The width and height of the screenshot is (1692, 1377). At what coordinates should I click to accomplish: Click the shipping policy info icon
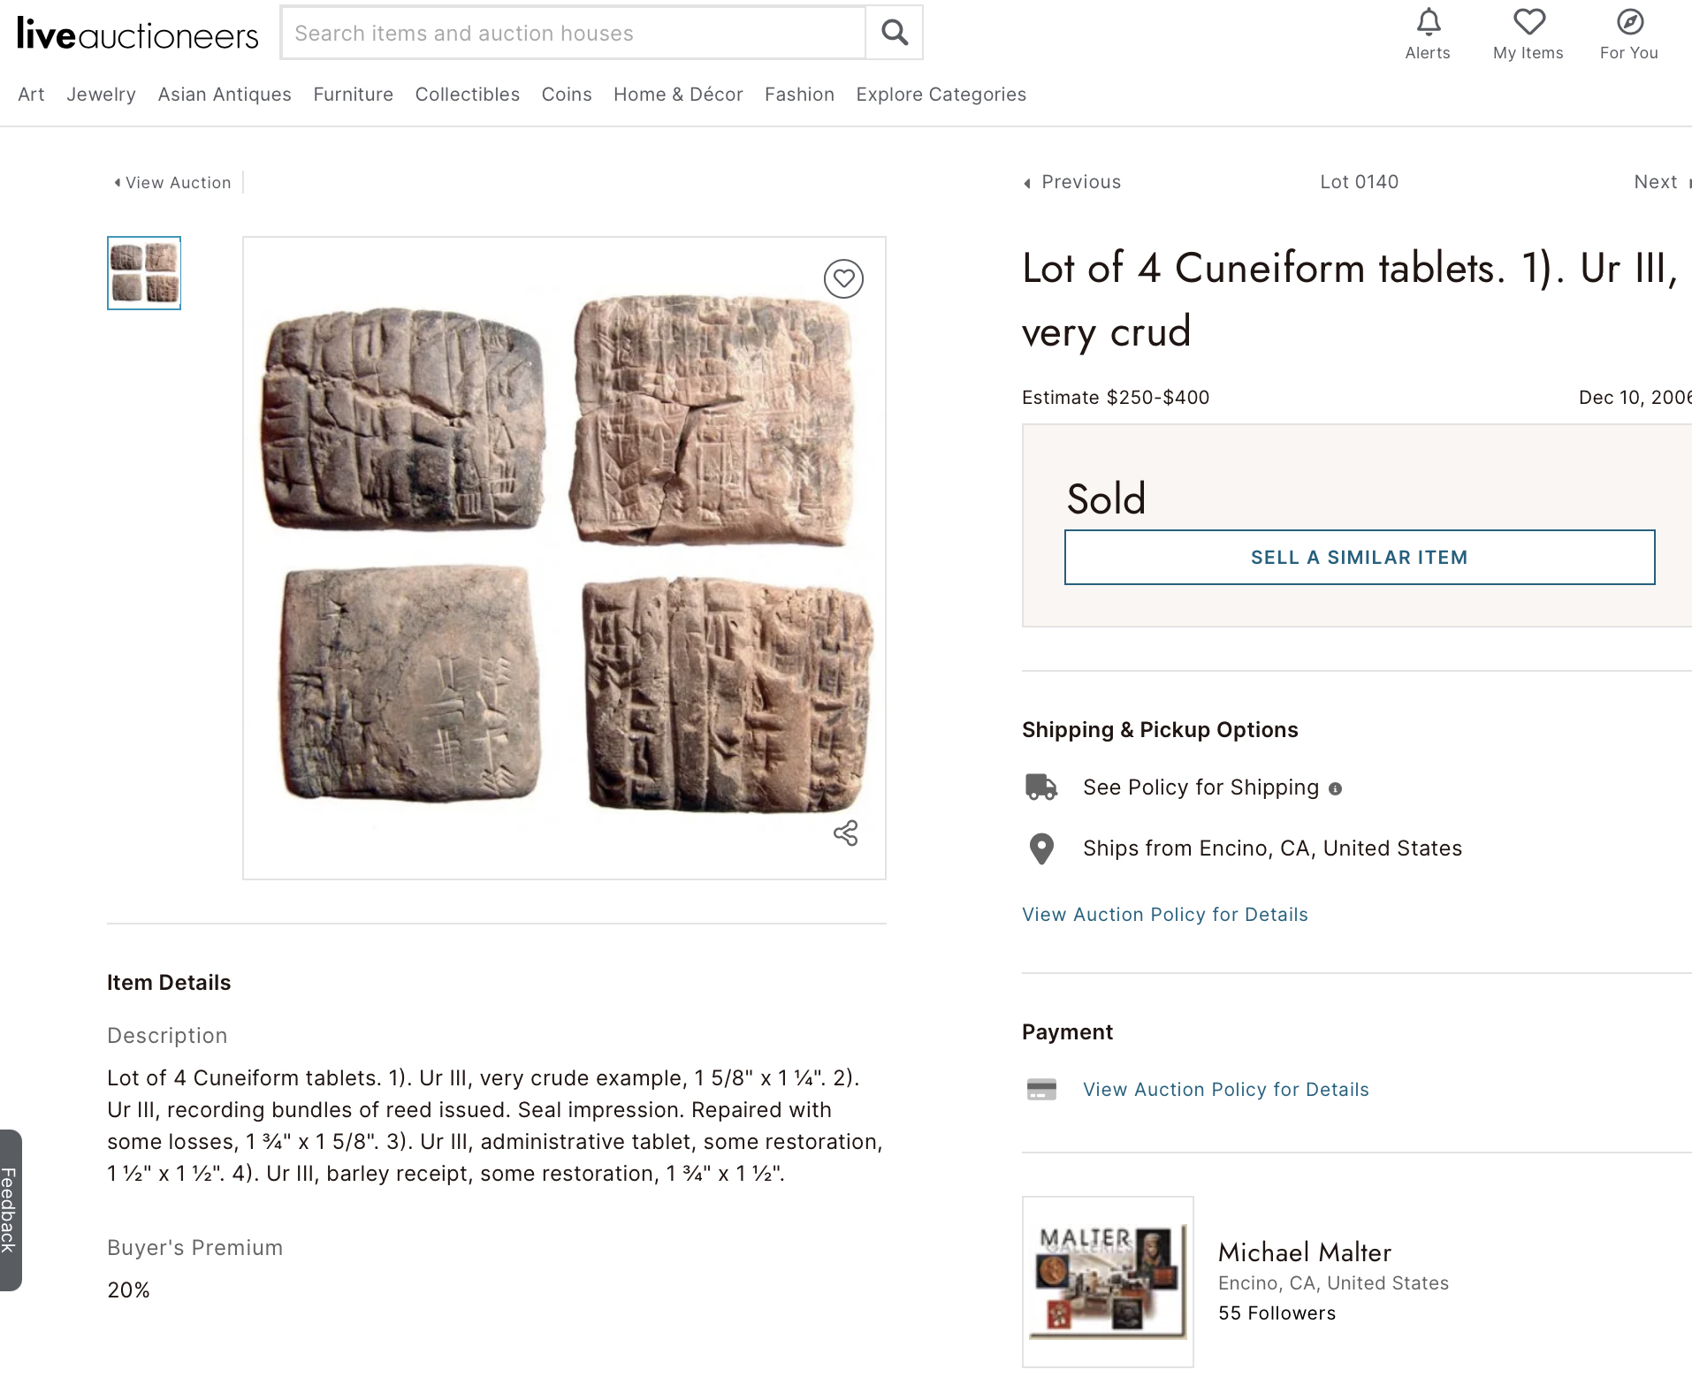coord(1335,788)
